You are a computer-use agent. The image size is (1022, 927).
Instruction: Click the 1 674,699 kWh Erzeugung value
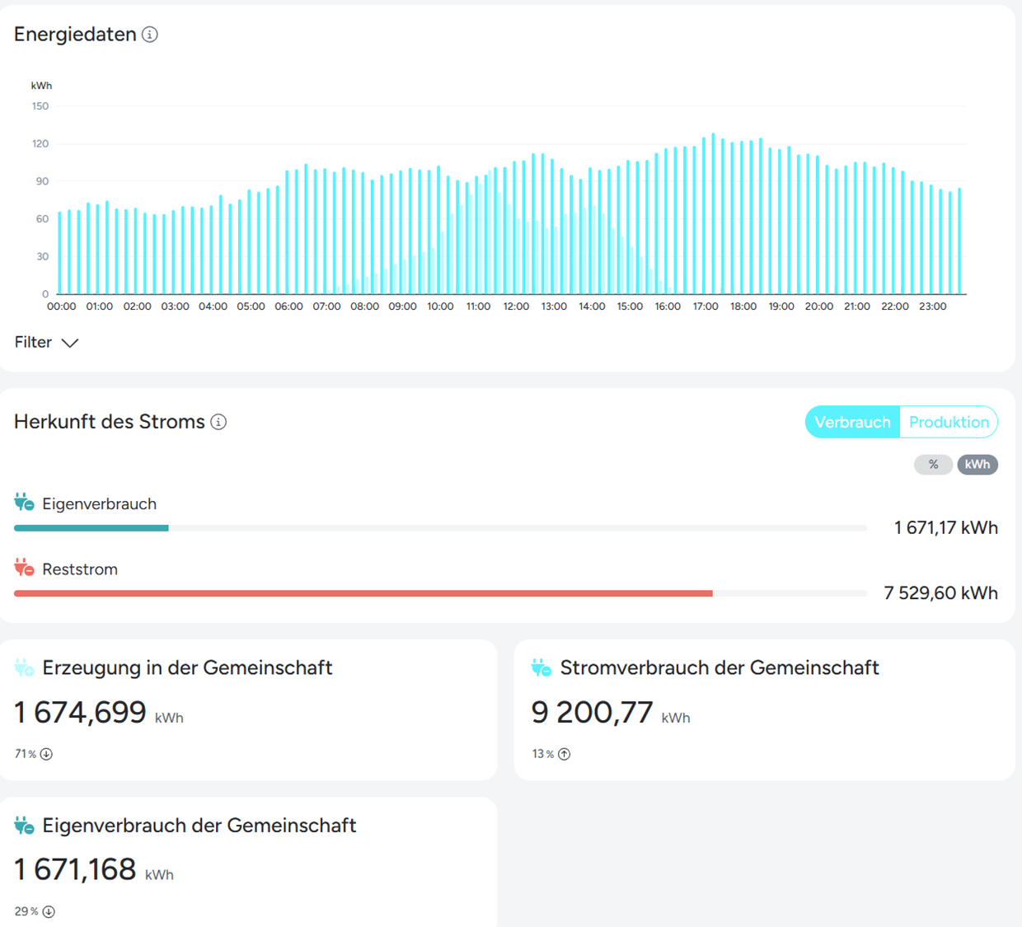click(x=81, y=712)
